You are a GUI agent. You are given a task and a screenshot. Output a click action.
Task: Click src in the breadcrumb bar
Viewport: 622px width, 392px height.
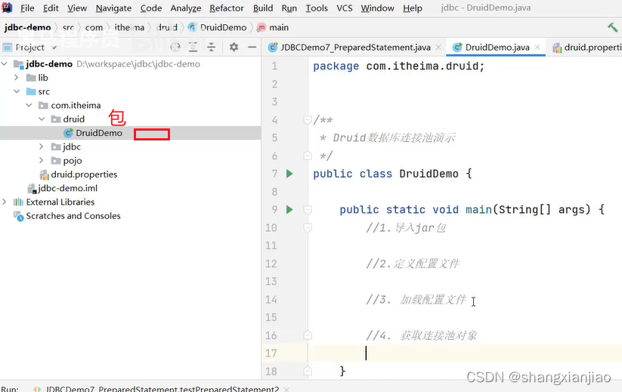68,27
